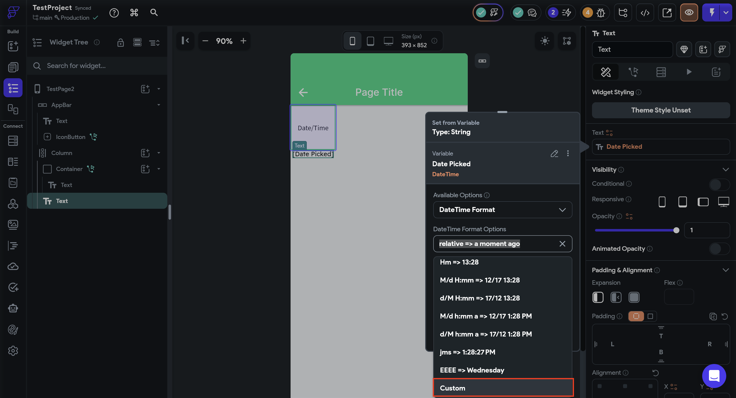Collapse the Padding & Alignment section
Viewport: 736px width, 398px height.
(725, 270)
